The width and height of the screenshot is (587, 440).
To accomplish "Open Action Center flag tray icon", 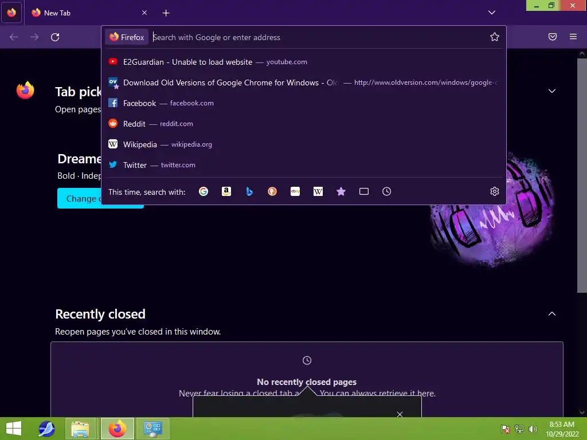I will [505, 429].
